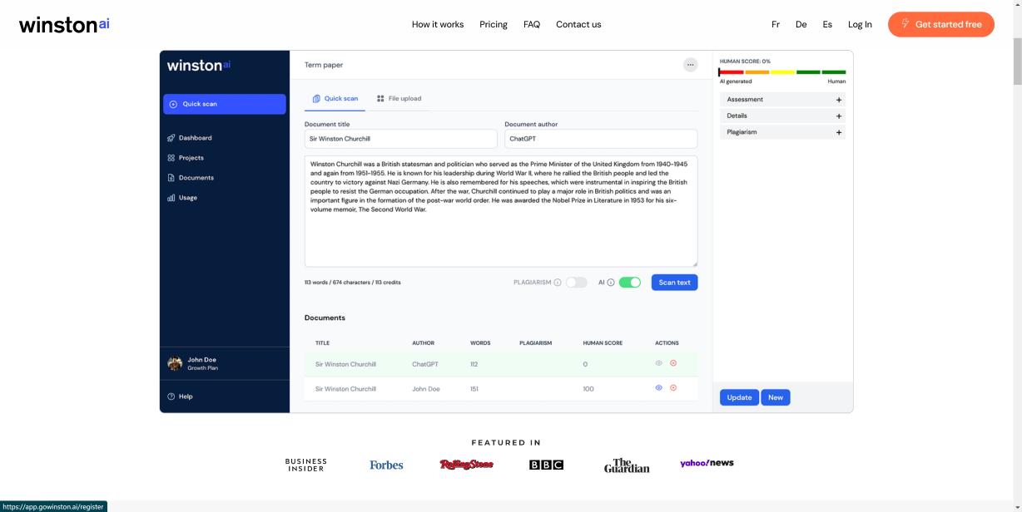Image resolution: width=1022 pixels, height=512 pixels.
Task: Click the Update button
Action: click(x=739, y=397)
